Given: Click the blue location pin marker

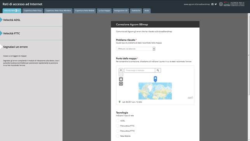Looking at the screenshot, I should 155,79.
